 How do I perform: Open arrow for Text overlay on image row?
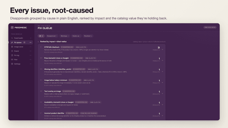pyautogui.click(x=162, y=94)
